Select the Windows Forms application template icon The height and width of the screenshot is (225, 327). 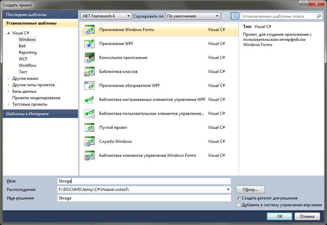point(90,30)
